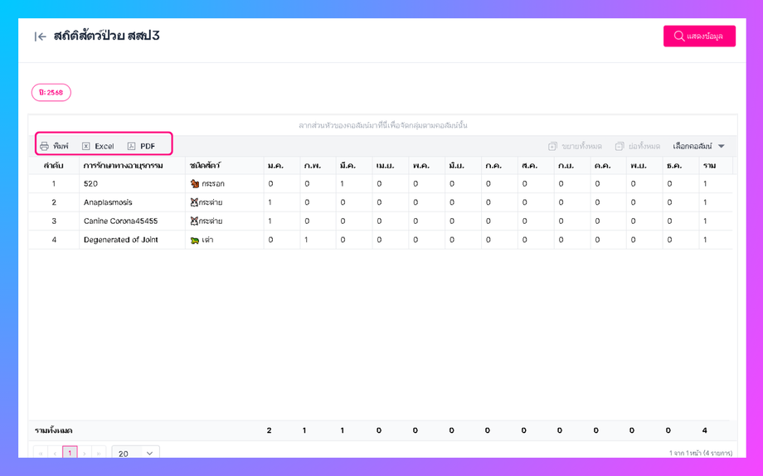Click the Canine Corona45455 cell
Image resolution: width=763 pixels, height=476 pixels.
coord(120,221)
